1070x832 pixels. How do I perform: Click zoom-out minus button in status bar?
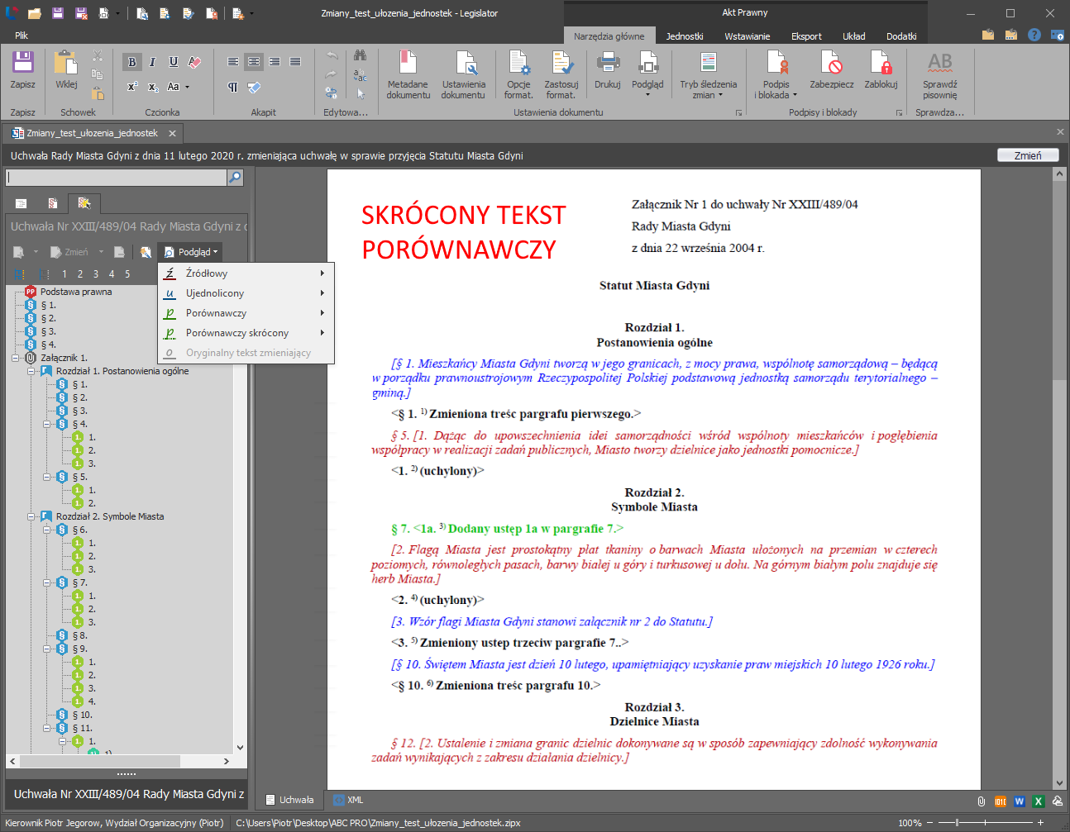point(930,823)
